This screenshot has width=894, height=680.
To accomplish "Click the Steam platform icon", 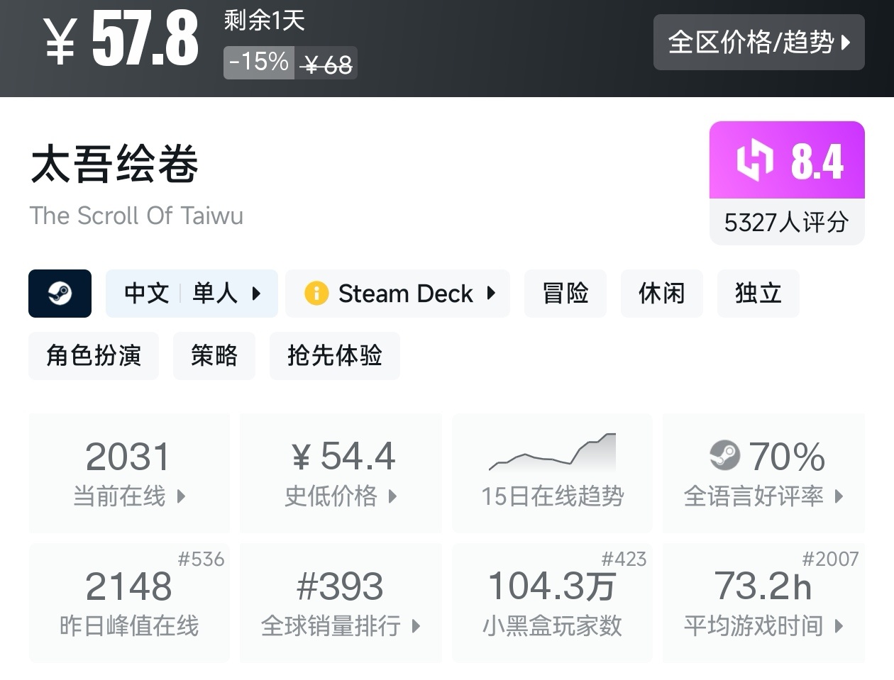I will [x=60, y=294].
